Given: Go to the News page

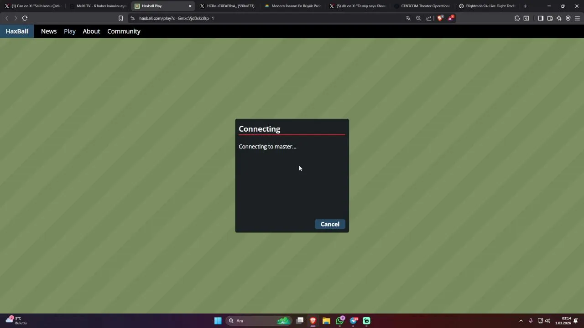Looking at the screenshot, I should (49, 31).
